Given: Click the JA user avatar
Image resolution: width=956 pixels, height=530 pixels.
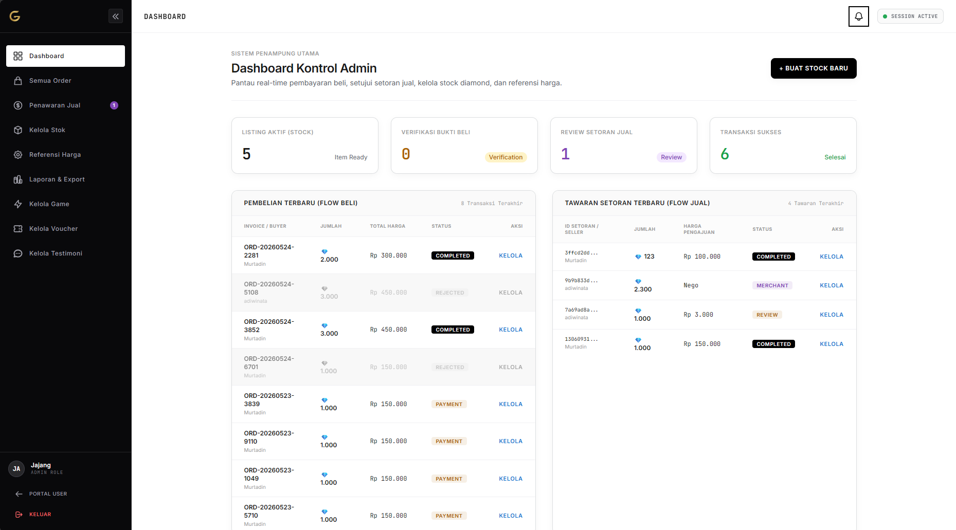Looking at the screenshot, I should click(x=16, y=469).
